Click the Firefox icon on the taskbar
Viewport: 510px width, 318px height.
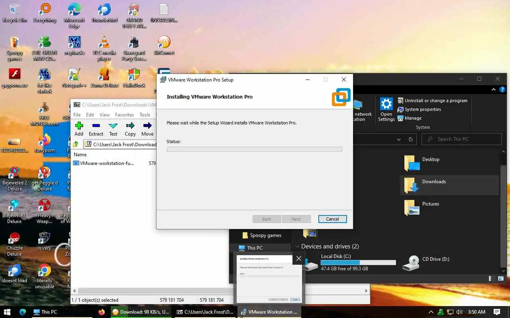(101, 312)
